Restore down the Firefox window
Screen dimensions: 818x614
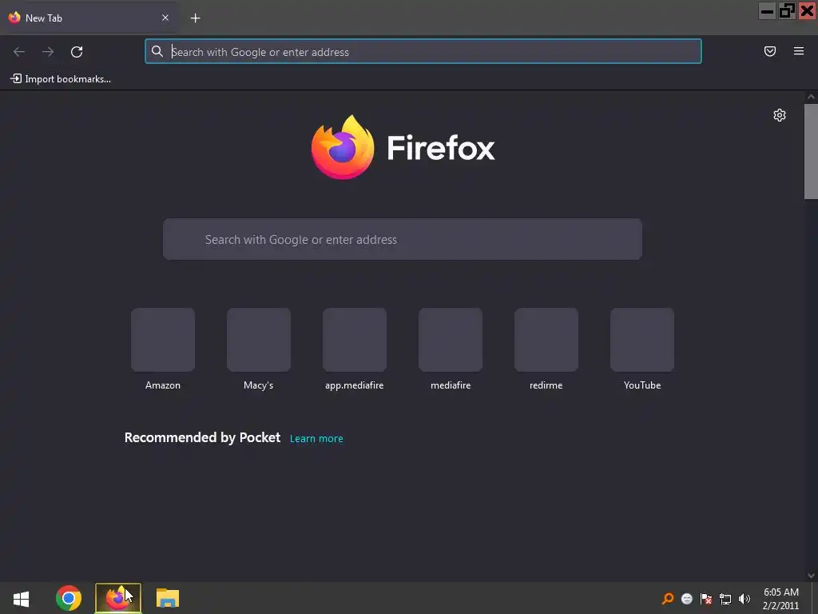click(x=787, y=11)
